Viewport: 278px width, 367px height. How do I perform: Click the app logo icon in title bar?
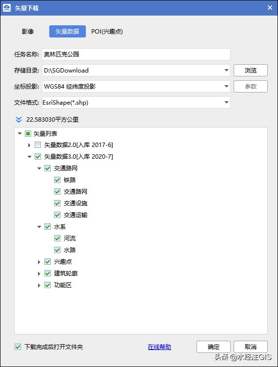click(7, 8)
